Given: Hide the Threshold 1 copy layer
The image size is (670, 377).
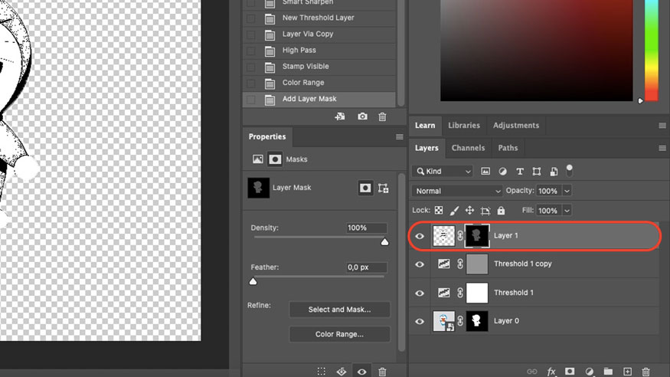Looking at the screenshot, I should pos(420,264).
